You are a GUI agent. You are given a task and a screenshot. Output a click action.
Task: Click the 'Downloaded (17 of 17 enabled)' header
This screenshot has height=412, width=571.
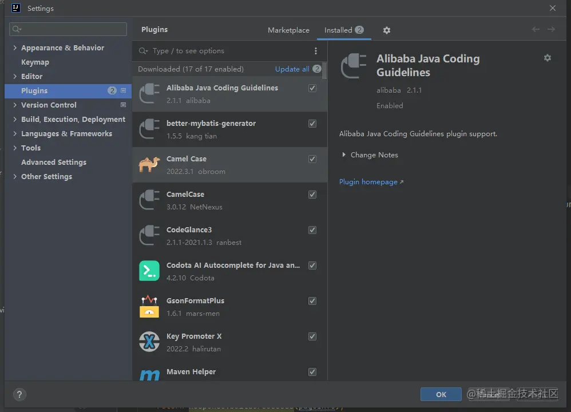click(191, 69)
